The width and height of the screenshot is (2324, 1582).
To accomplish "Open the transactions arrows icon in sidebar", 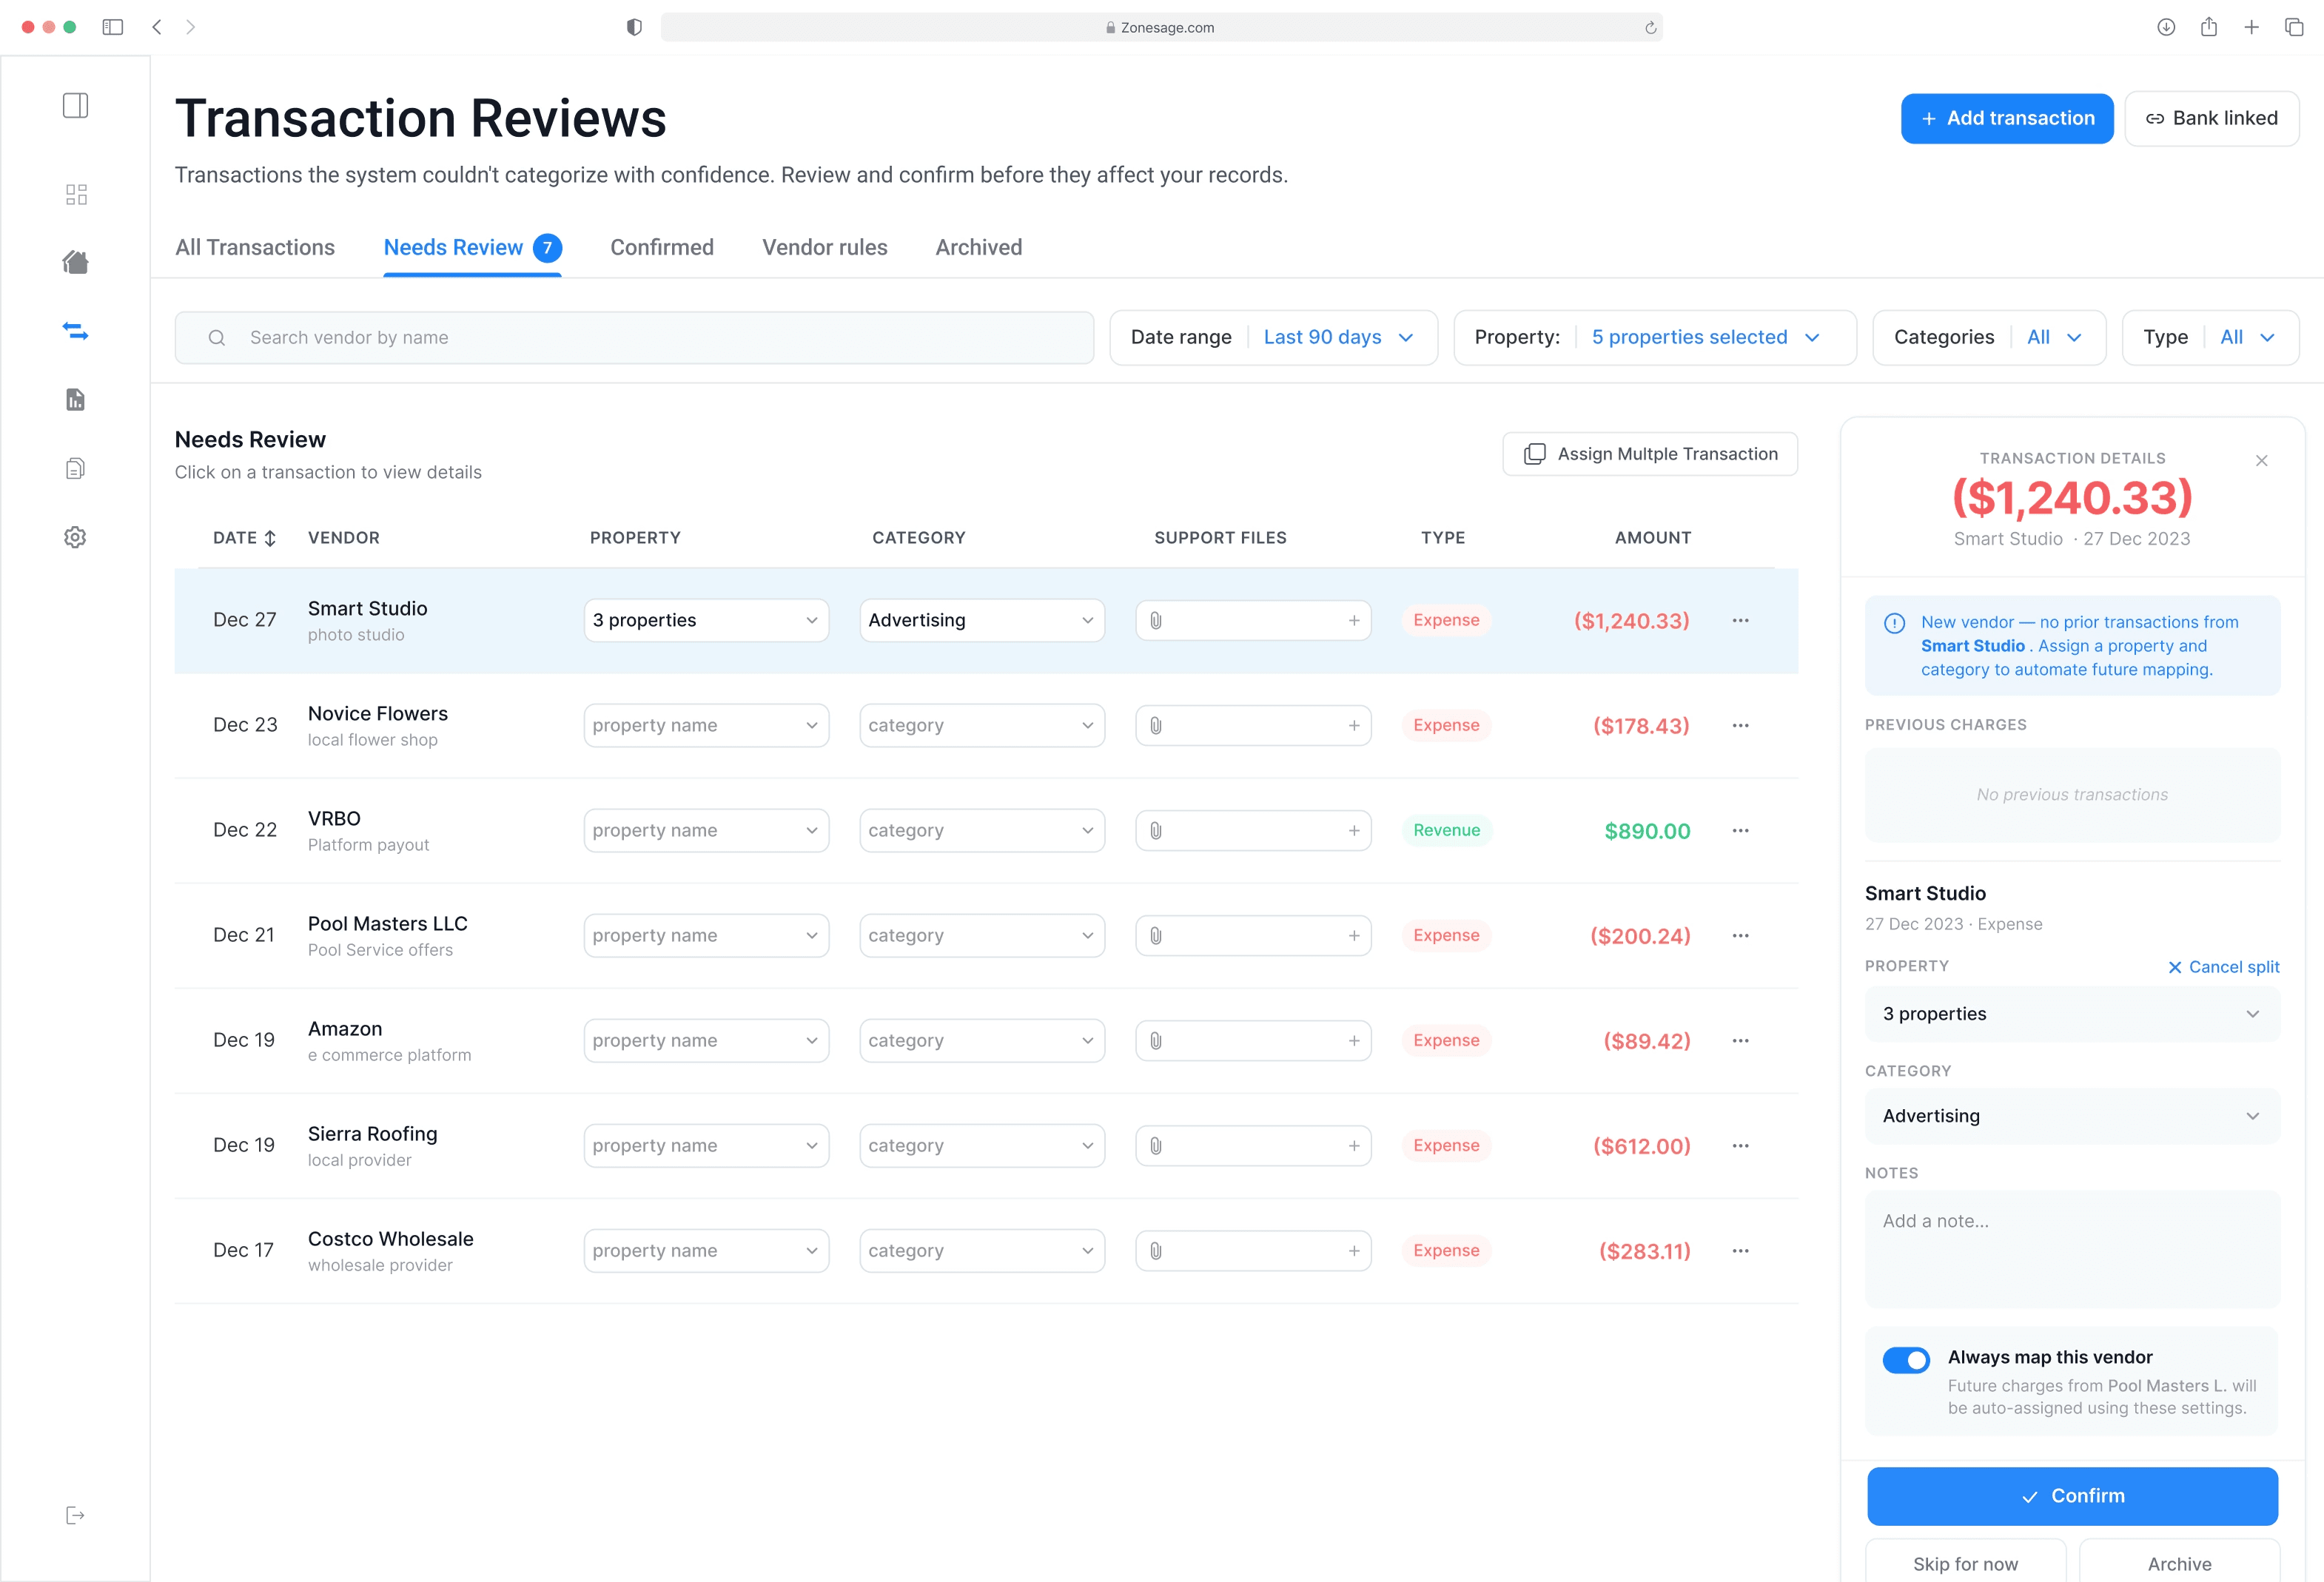I will coord(76,331).
